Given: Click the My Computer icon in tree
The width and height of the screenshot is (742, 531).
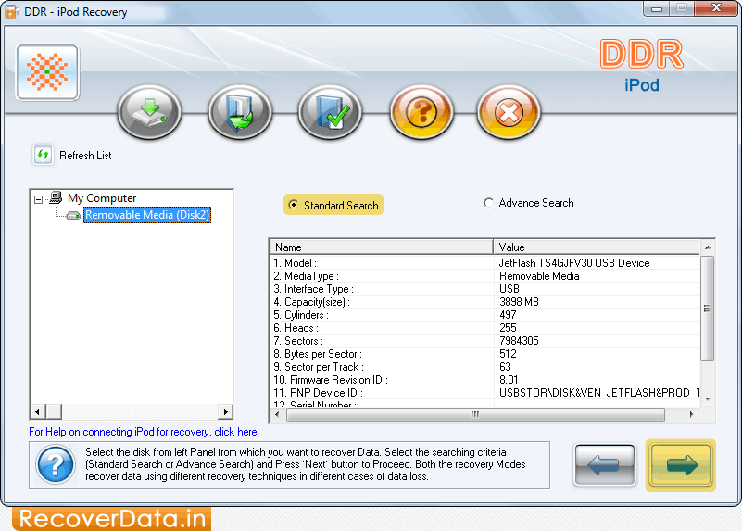Looking at the screenshot, I should [x=56, y=197].
